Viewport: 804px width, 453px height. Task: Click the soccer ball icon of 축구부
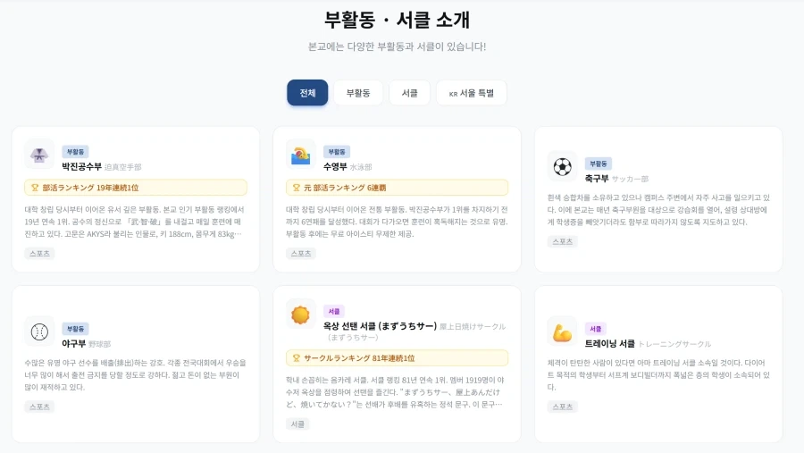click(x=562, y=166)
